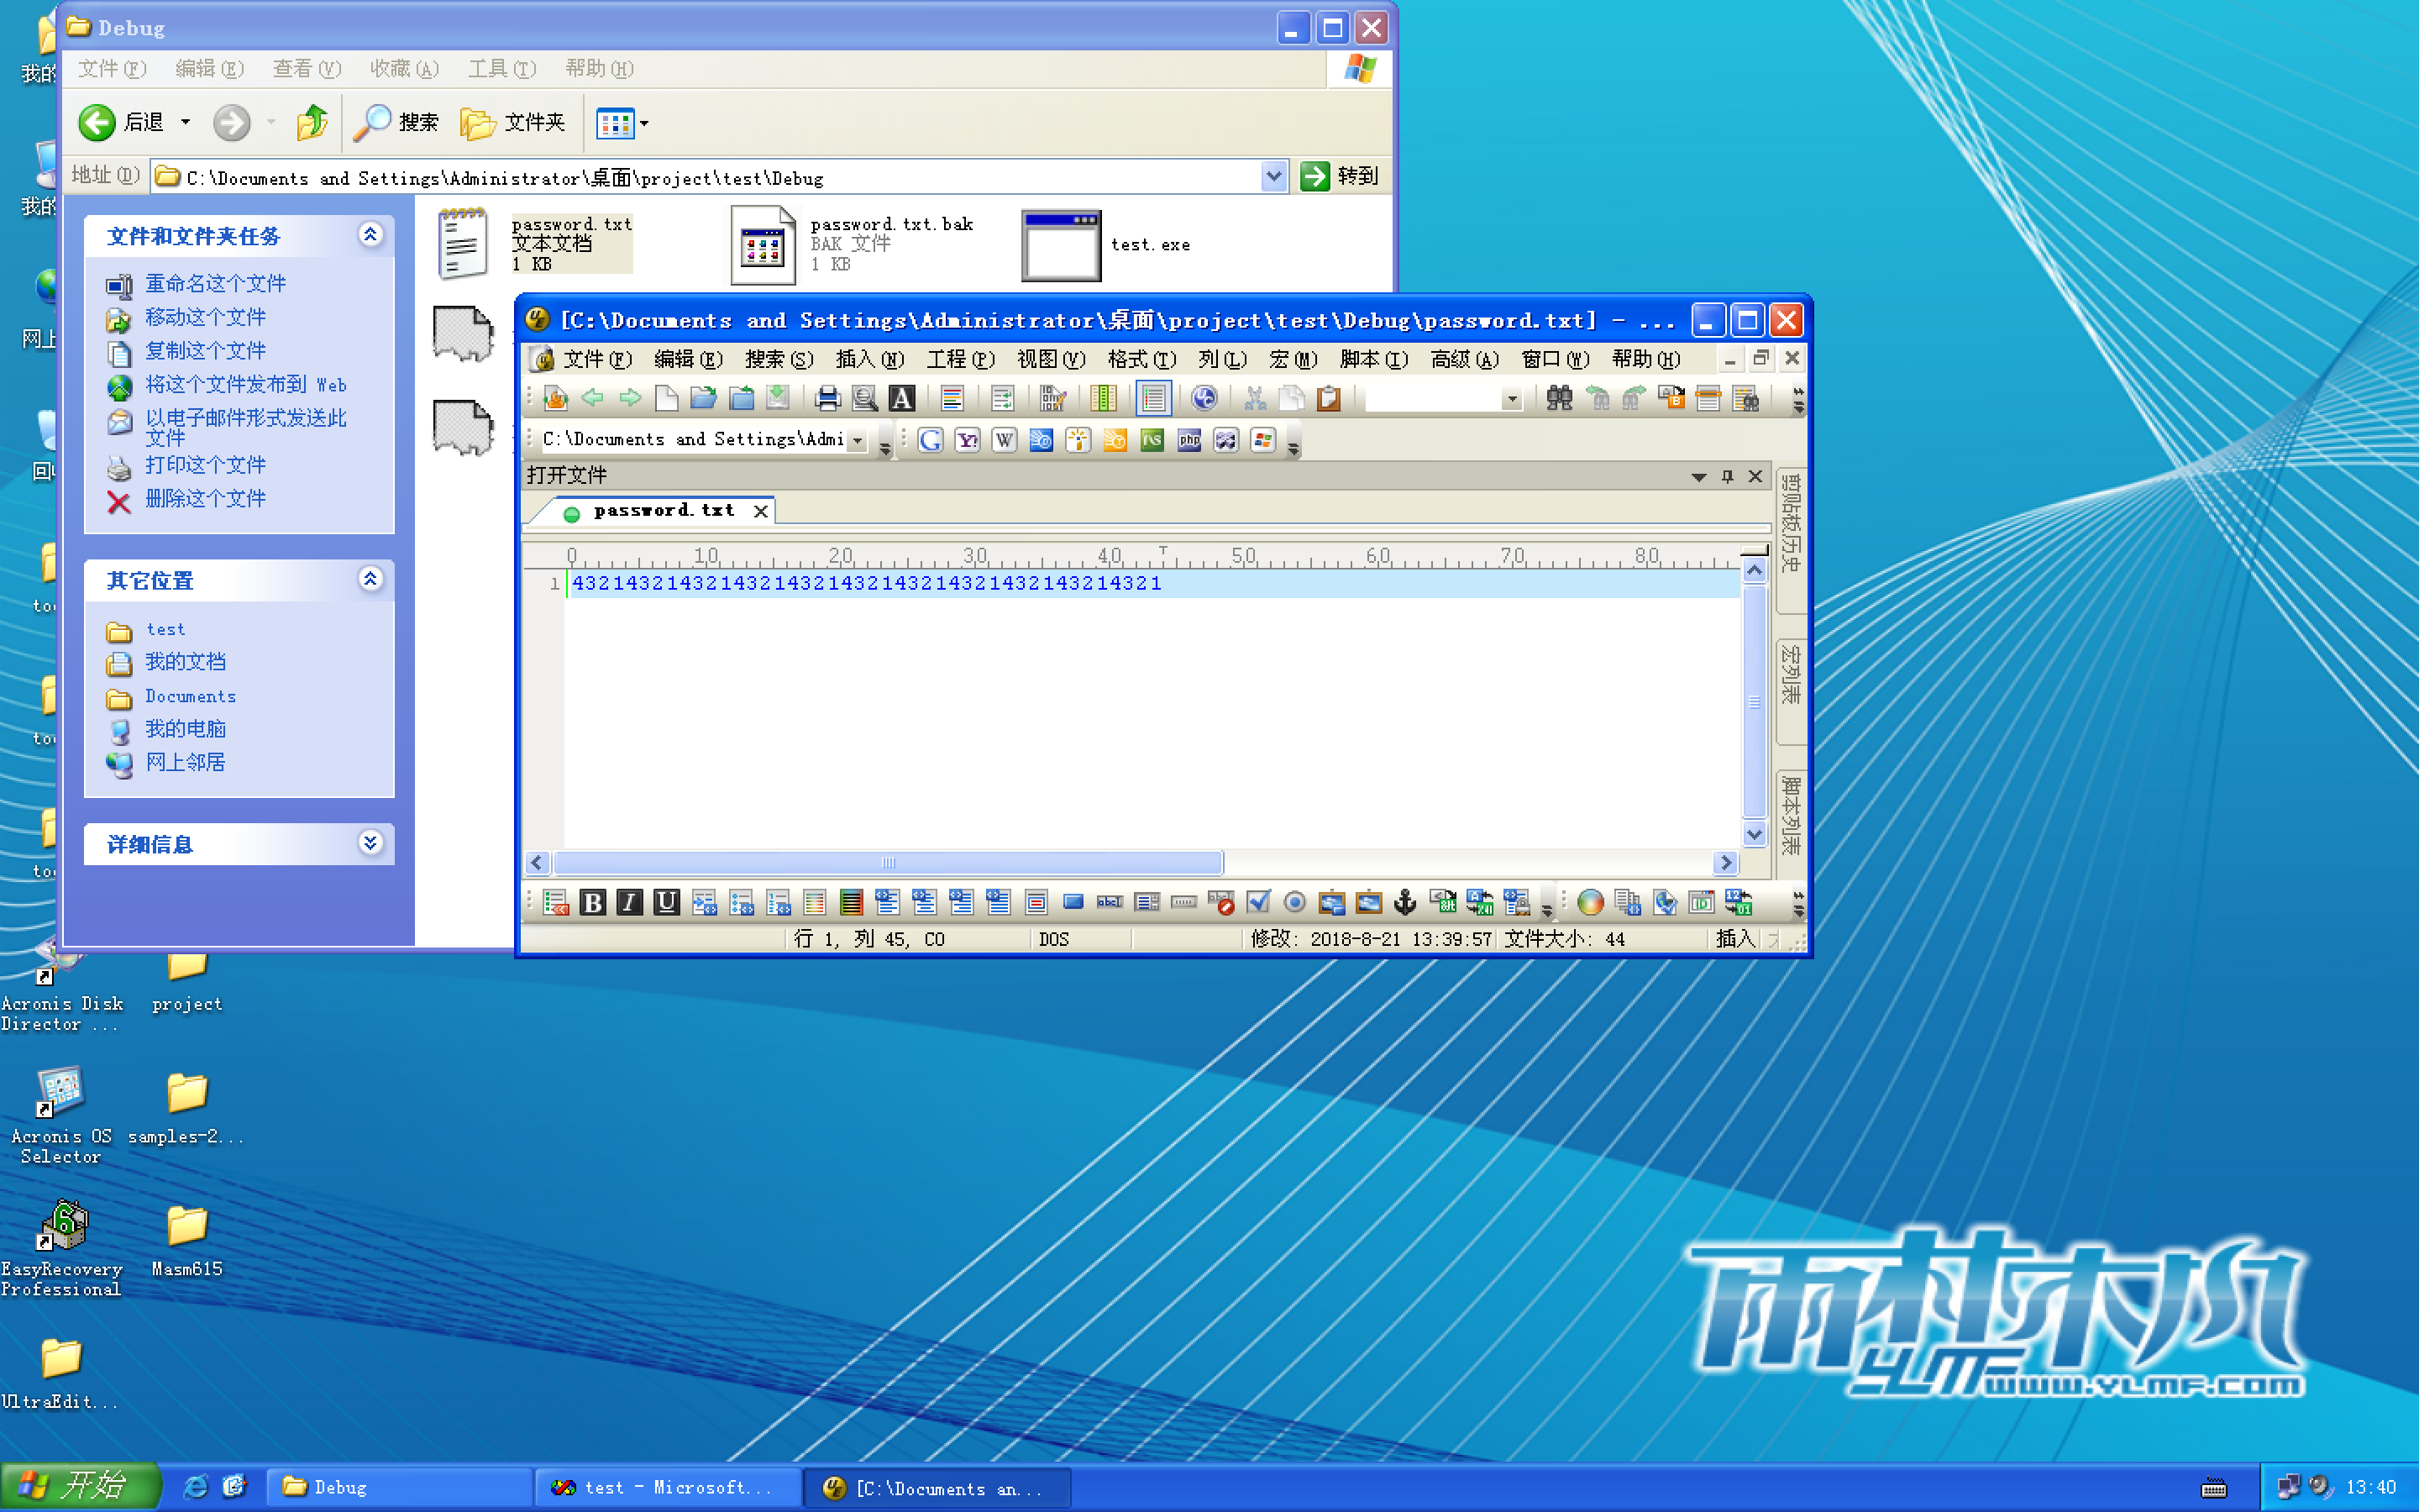Click the green forward arrow in UltraEdit toolbar
The height and width of the screenshot is (1512, 2419).
[x=630, y=399]
